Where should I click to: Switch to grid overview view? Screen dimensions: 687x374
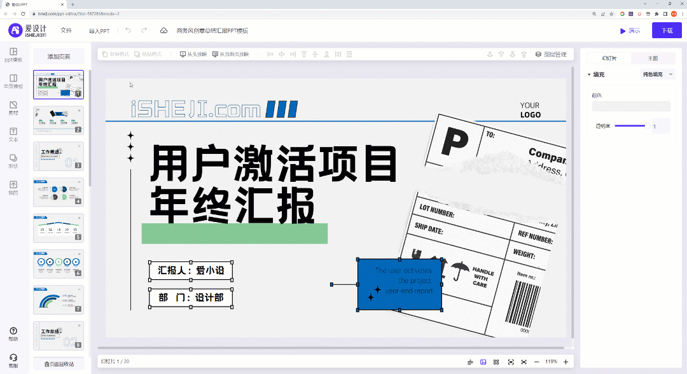point(496,362)
